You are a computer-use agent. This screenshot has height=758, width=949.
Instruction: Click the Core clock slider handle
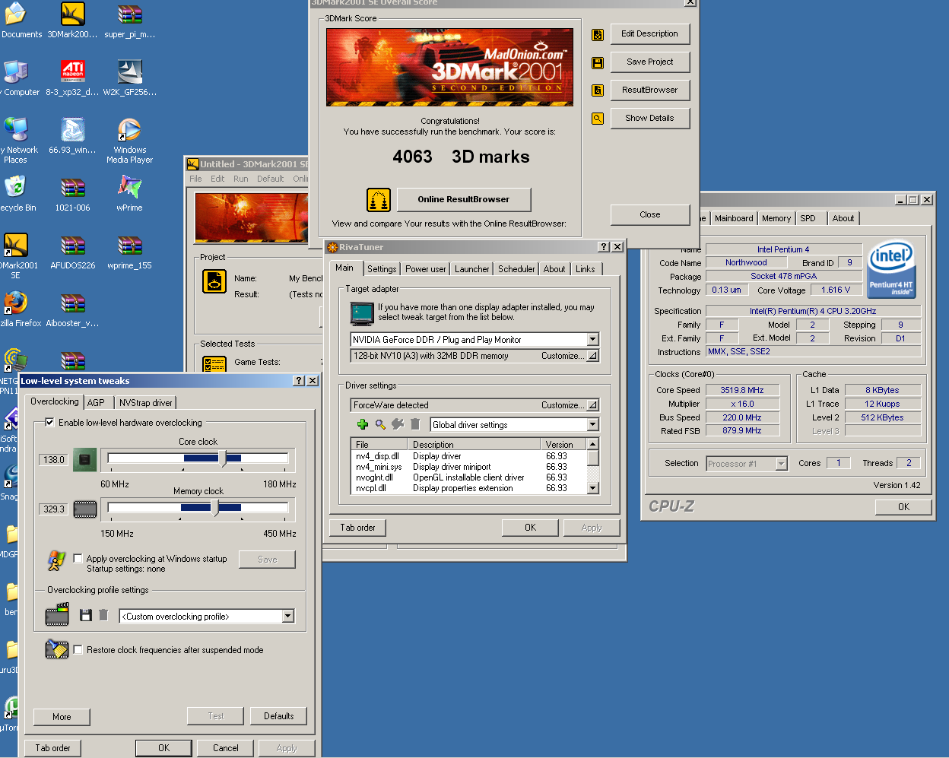point(223,458)
